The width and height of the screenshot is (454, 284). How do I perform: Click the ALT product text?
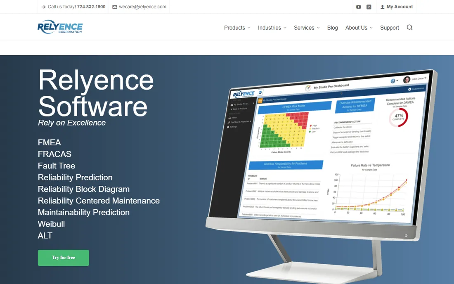45,235
